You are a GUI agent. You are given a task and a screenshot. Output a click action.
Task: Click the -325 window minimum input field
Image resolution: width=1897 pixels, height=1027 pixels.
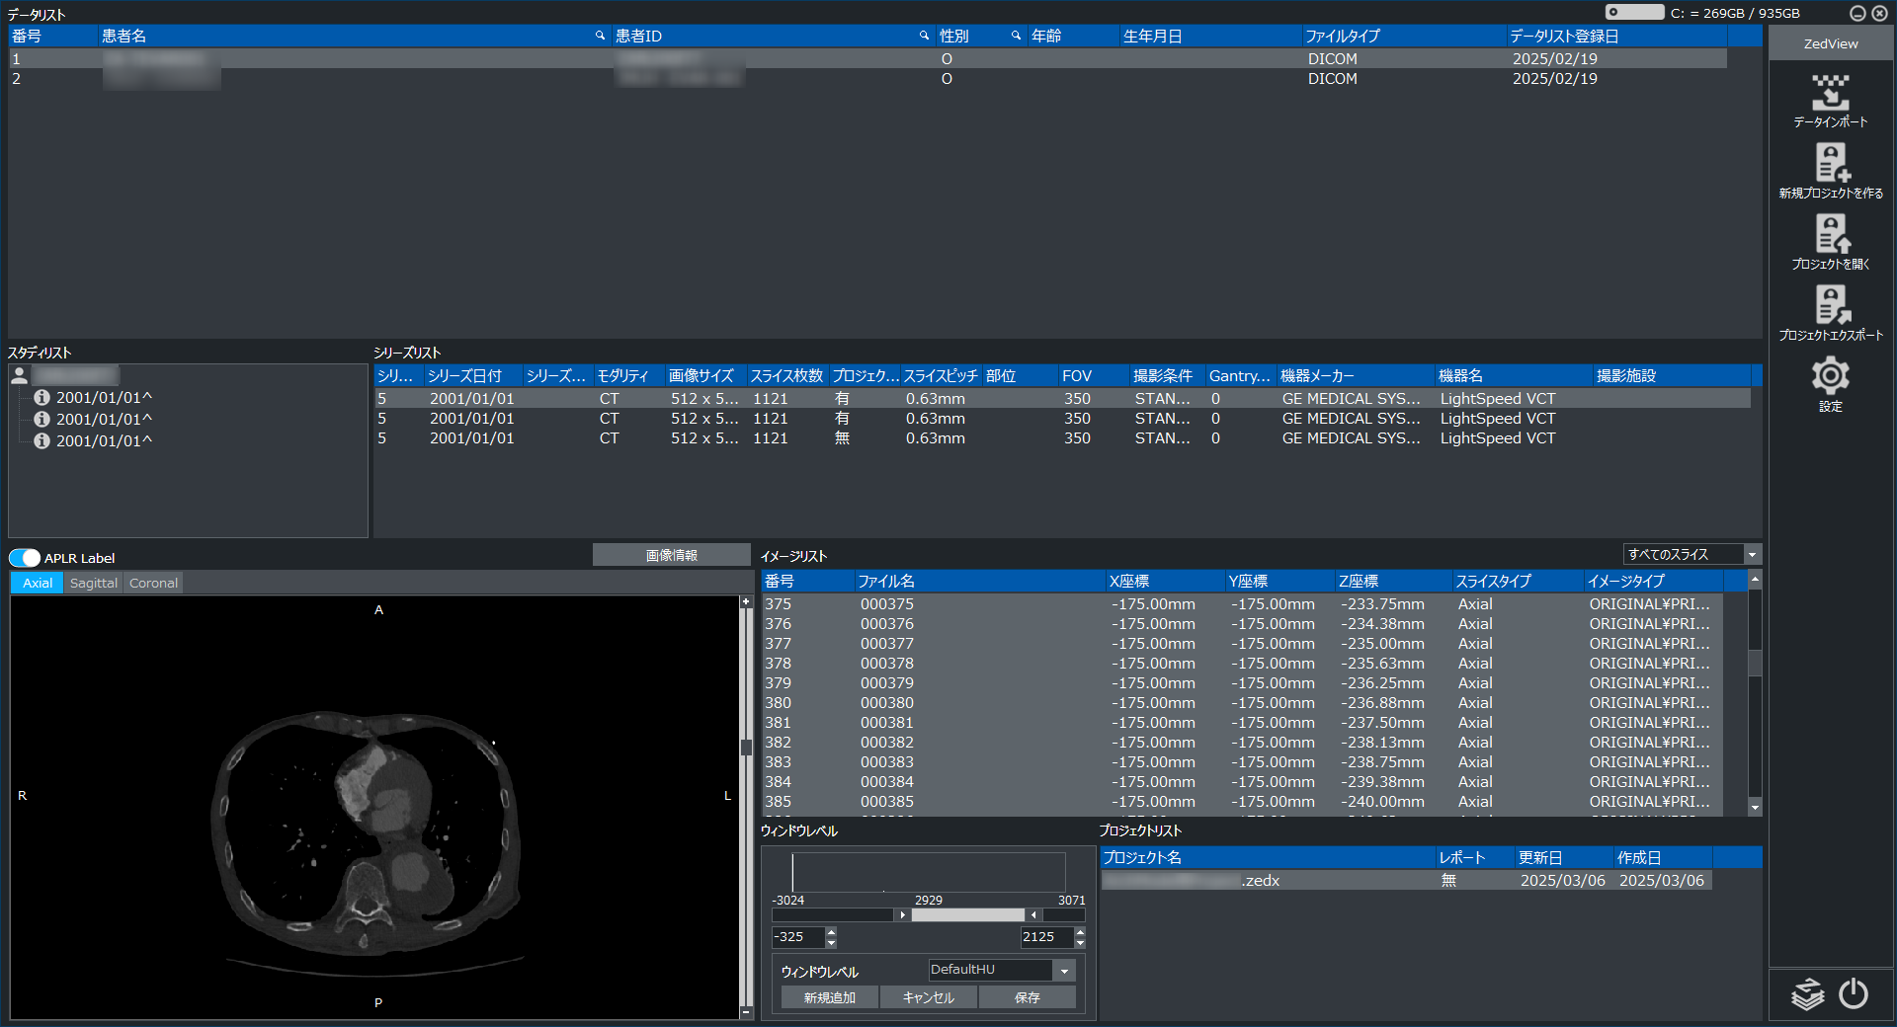click(798, 937)
